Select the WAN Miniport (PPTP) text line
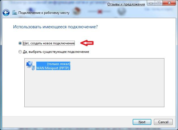Image resolution: width=178 pixels, height=130 pixels. pyautogui.click(x=53, y=68)
